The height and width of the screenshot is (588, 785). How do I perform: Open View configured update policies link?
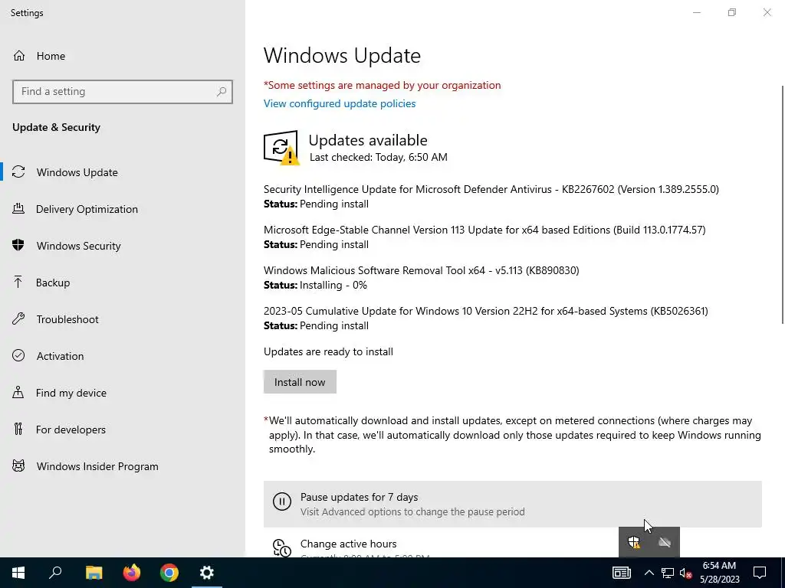pos(340,103)
